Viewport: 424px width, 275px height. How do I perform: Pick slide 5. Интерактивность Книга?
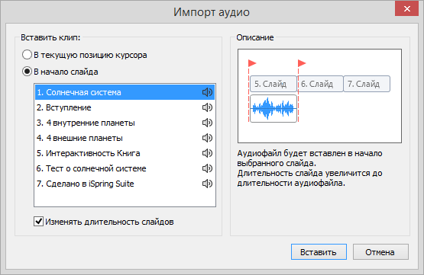[125, 153]
